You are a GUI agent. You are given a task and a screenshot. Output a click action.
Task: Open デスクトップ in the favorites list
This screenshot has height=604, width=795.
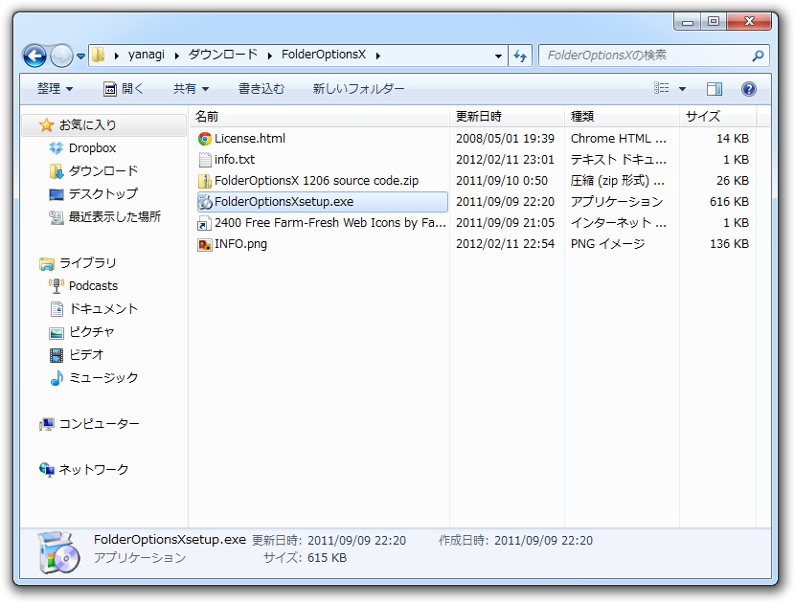103,193
